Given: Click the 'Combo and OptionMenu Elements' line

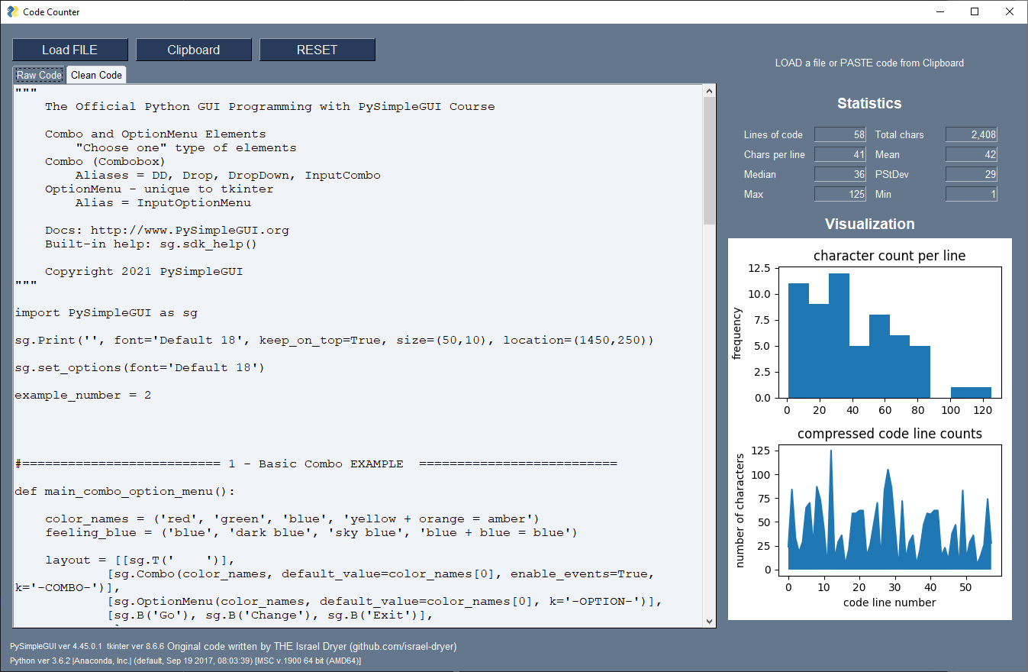Looking at the screenshot, I should 156,134.
